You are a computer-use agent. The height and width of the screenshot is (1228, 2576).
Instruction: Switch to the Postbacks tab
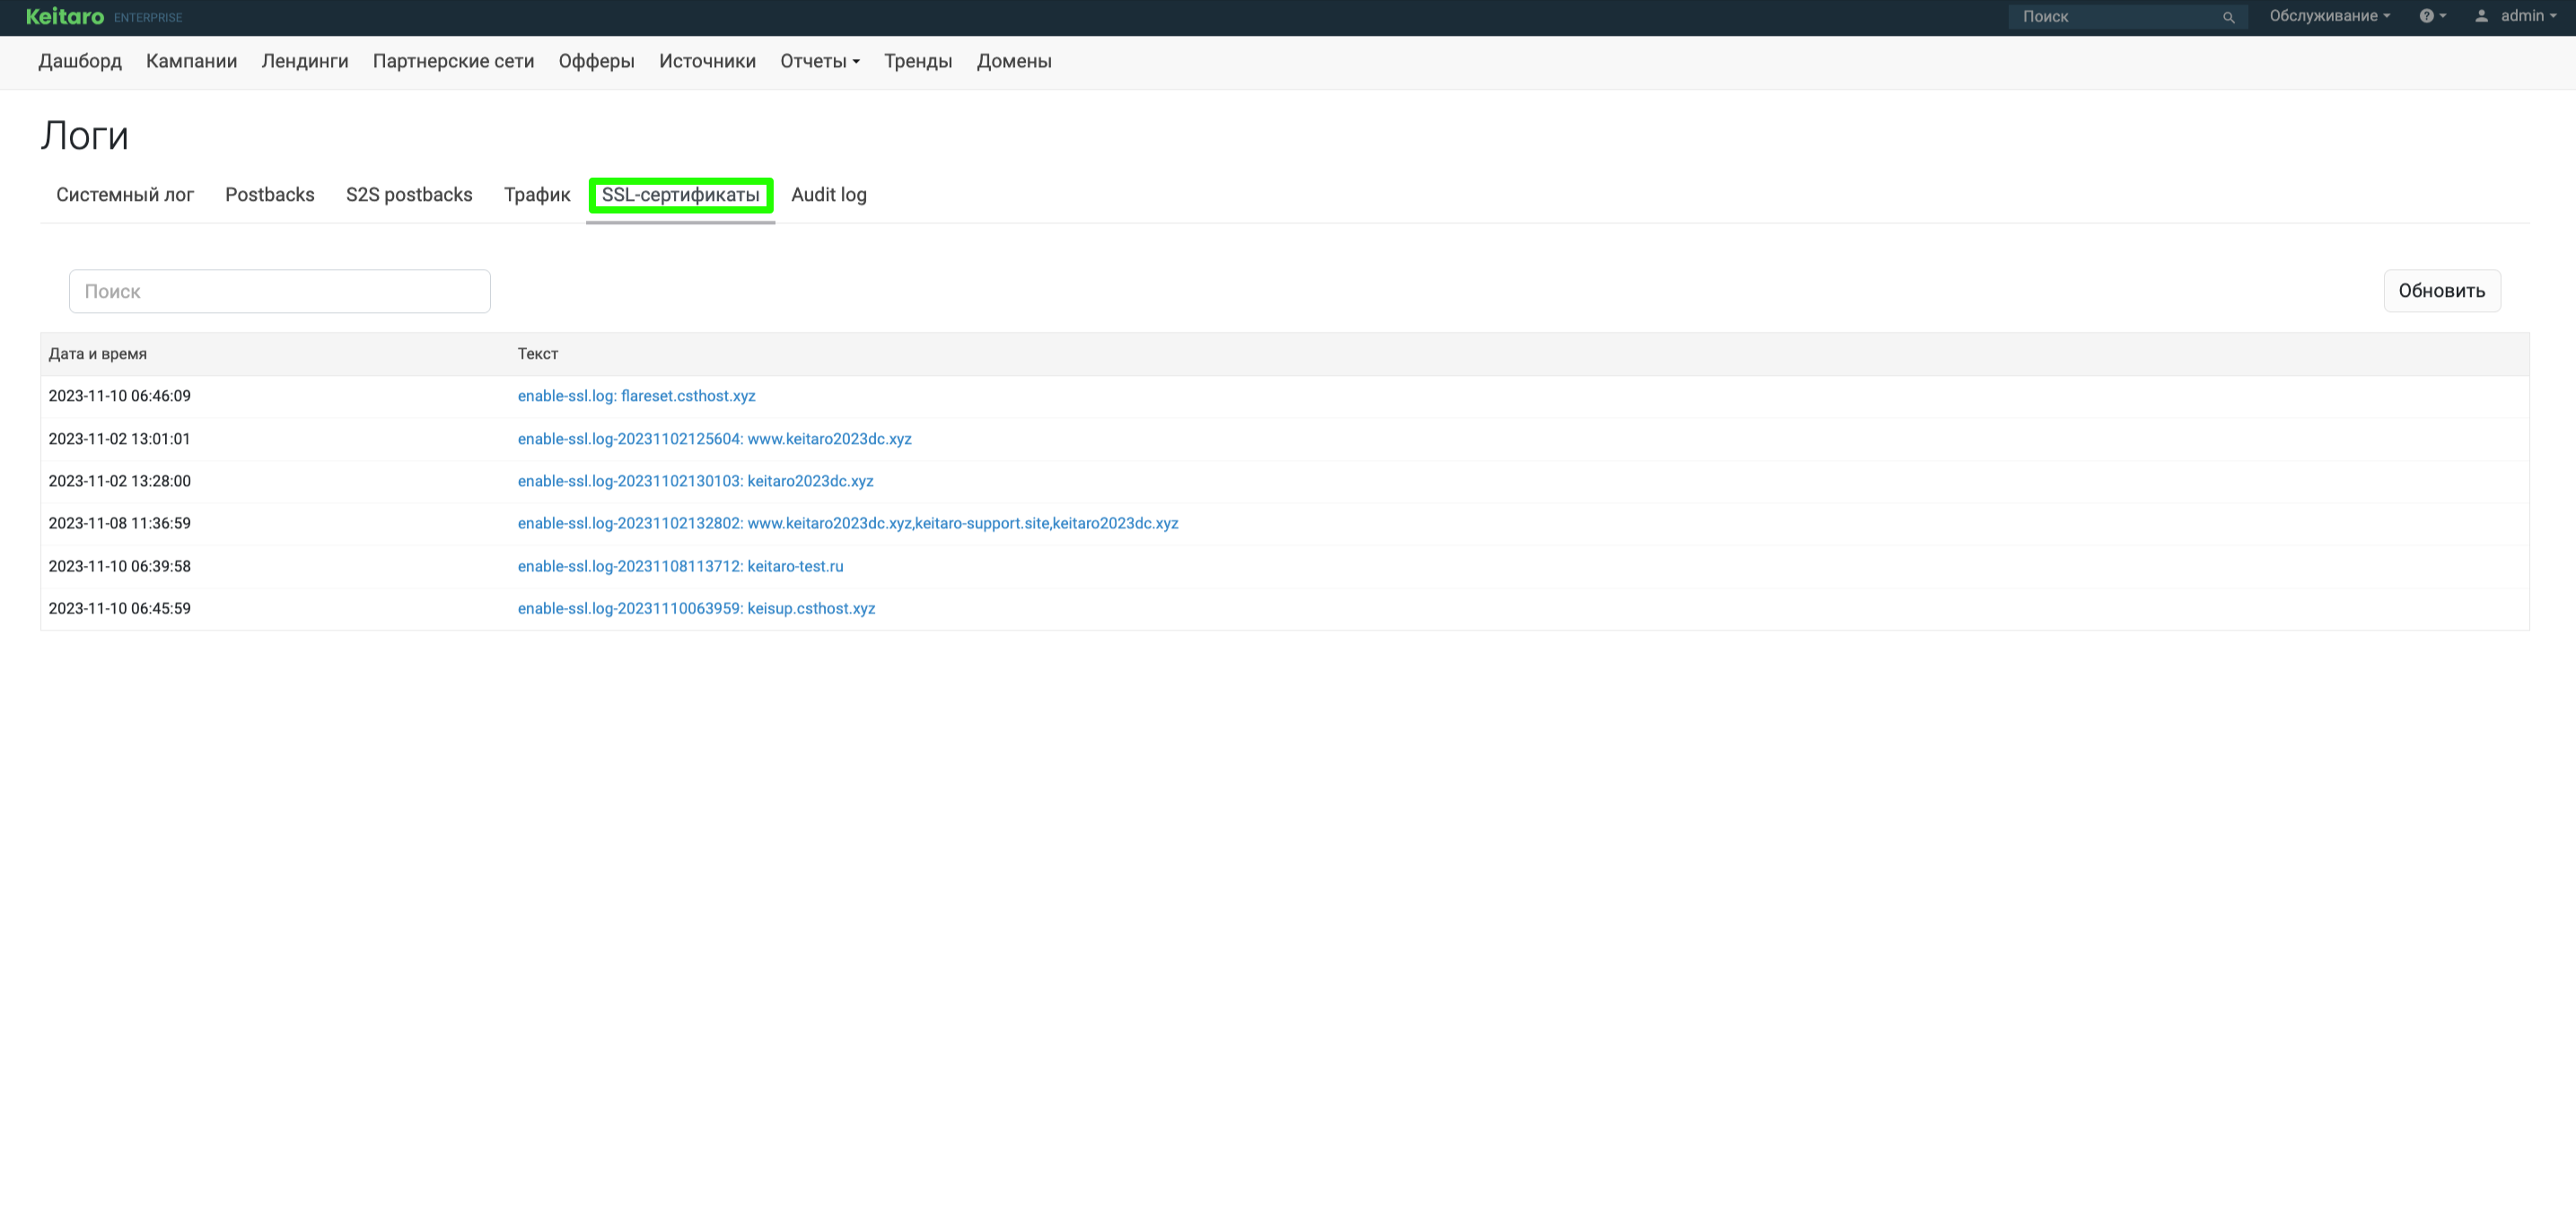point(270,195)
